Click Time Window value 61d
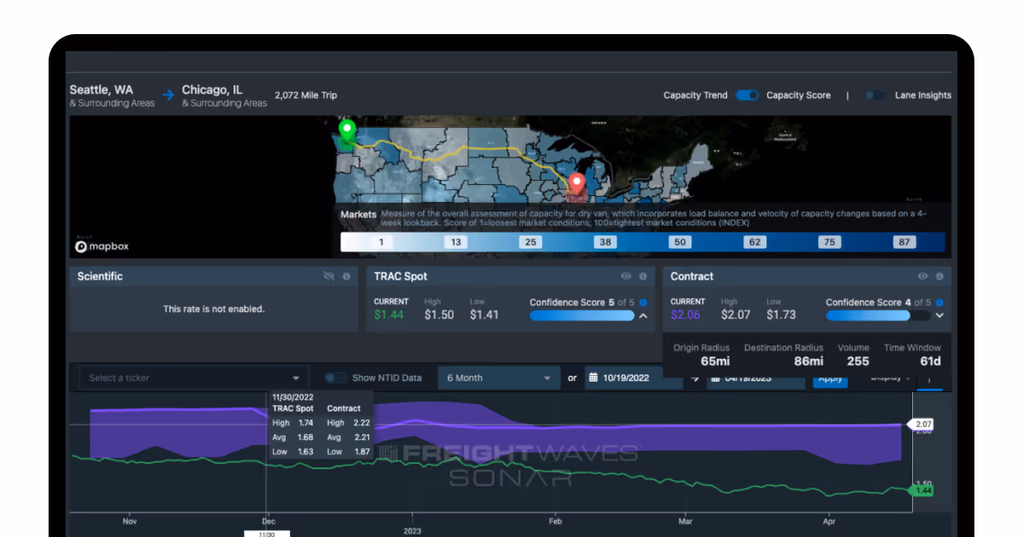This screenshot has width=1023, height=537. click(x=930, y=361)
